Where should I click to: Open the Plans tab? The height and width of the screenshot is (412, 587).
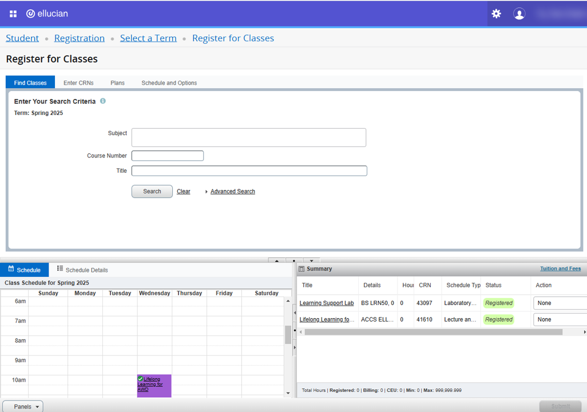(117, 83)
